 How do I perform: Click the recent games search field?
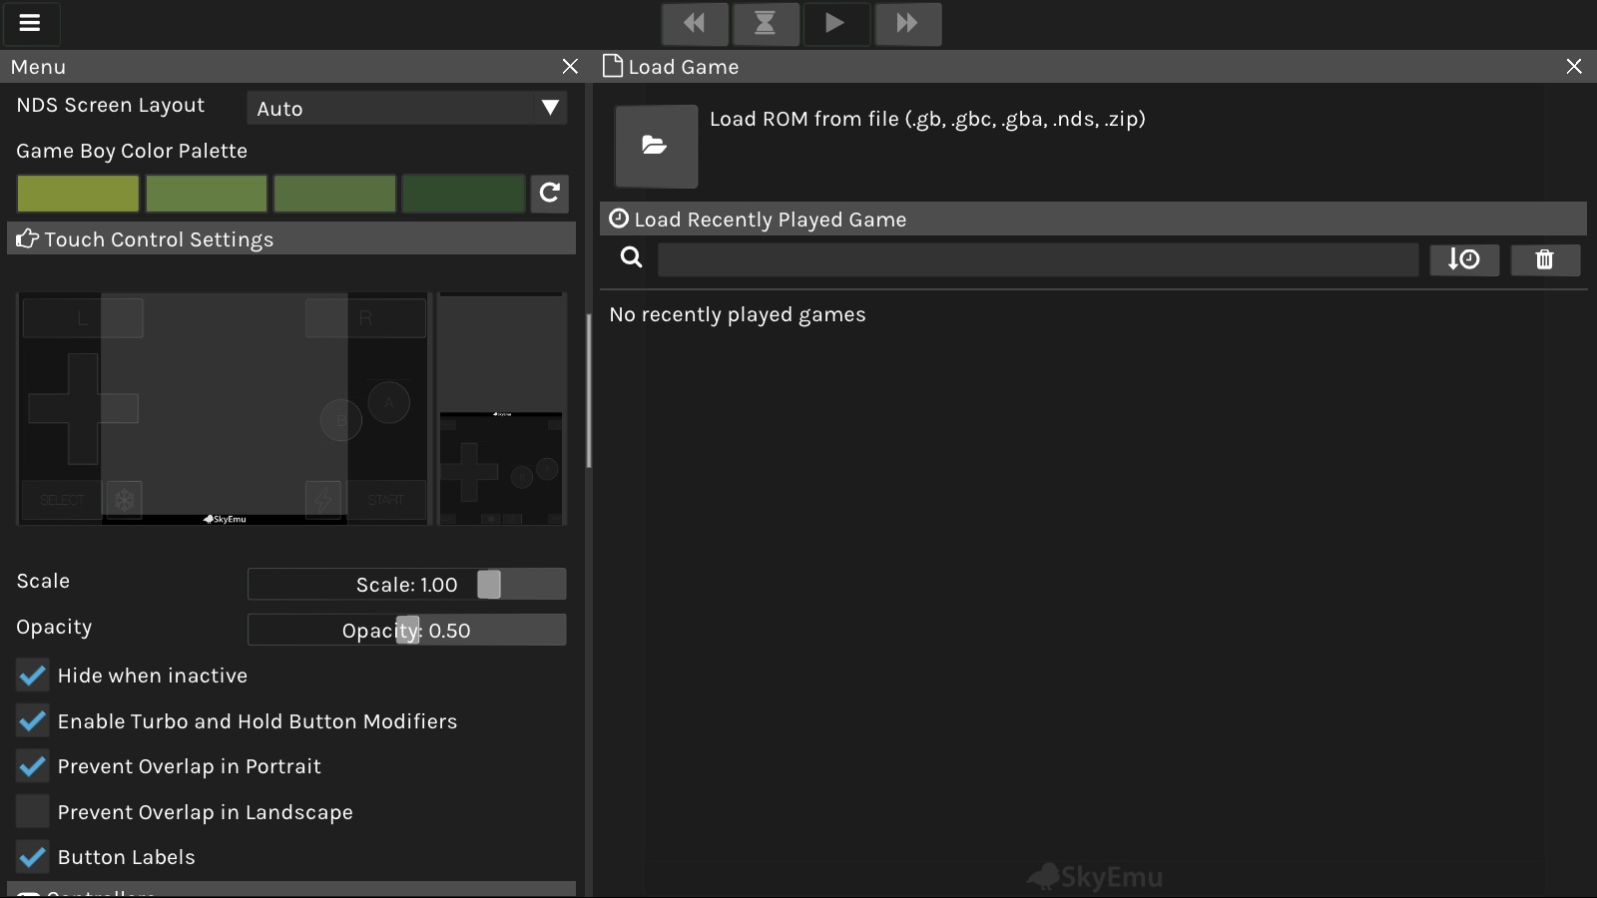tap(1038, 259)
